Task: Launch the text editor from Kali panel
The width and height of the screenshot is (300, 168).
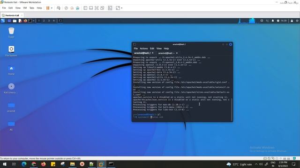Action: [x=20, y=21]
